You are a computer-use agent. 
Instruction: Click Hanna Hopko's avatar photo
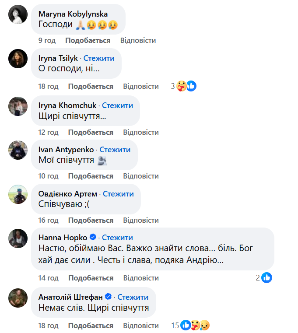[x=18, y=238]
